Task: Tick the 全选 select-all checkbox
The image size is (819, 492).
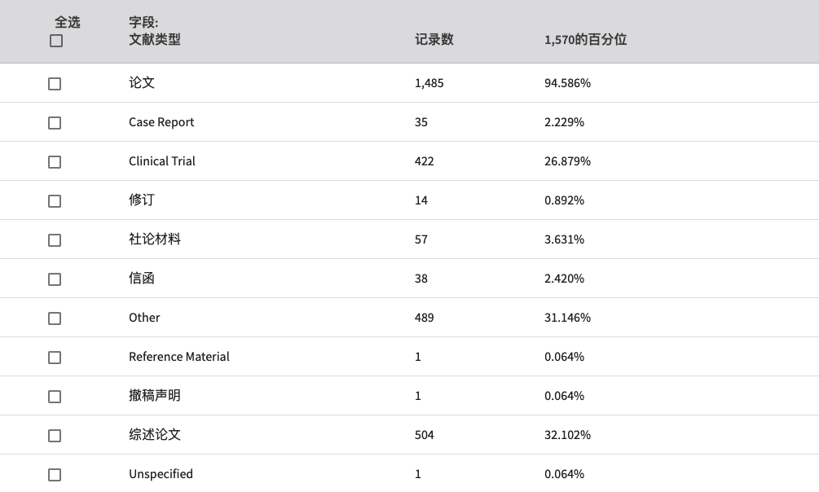Action: [56, 41]
